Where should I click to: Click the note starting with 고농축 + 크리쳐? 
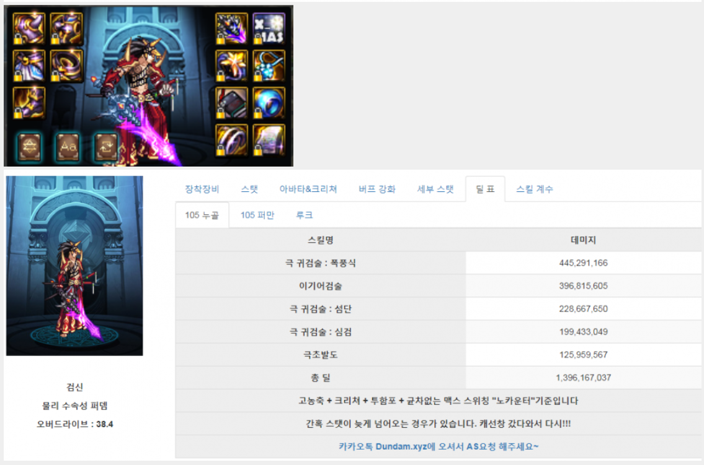pyautogui.click(x=439, y=401)
